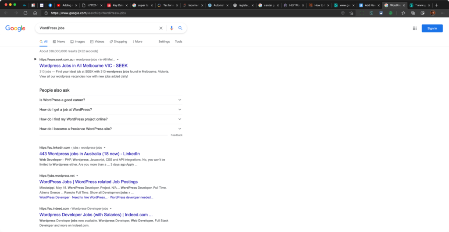Start voice search with the microphone icon
This screenshot has height=232, width=449.
pyautogui.click(x=171, y=28)
